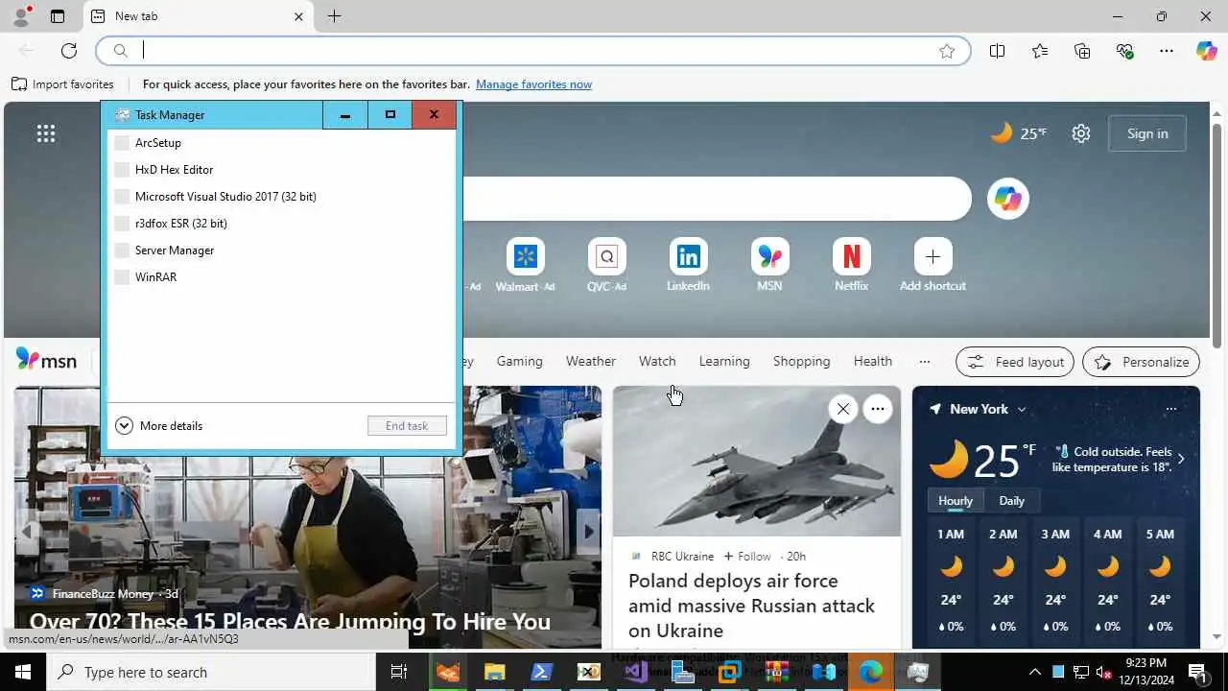
Task: Select Daily weather view
Action: 1011,501
